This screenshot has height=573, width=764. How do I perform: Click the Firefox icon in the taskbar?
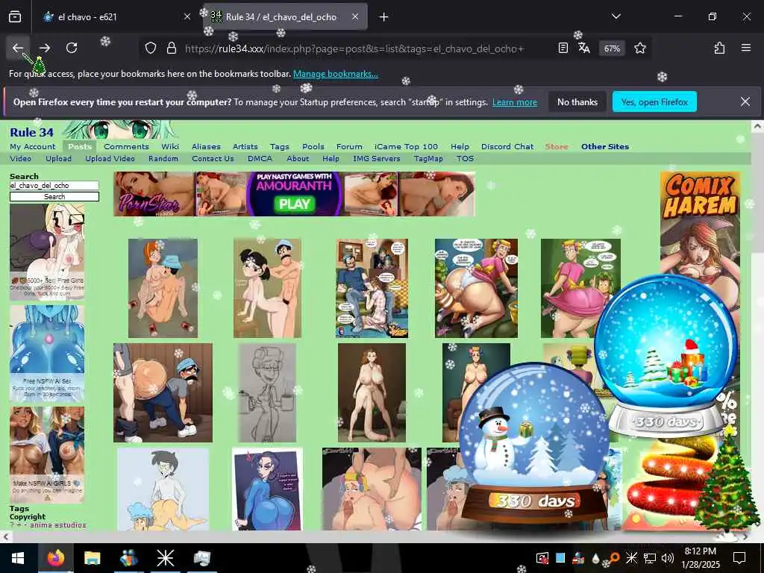55,558
